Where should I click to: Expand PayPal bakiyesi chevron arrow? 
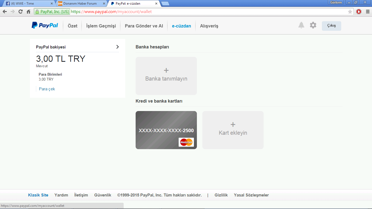[x=117, y=47]
